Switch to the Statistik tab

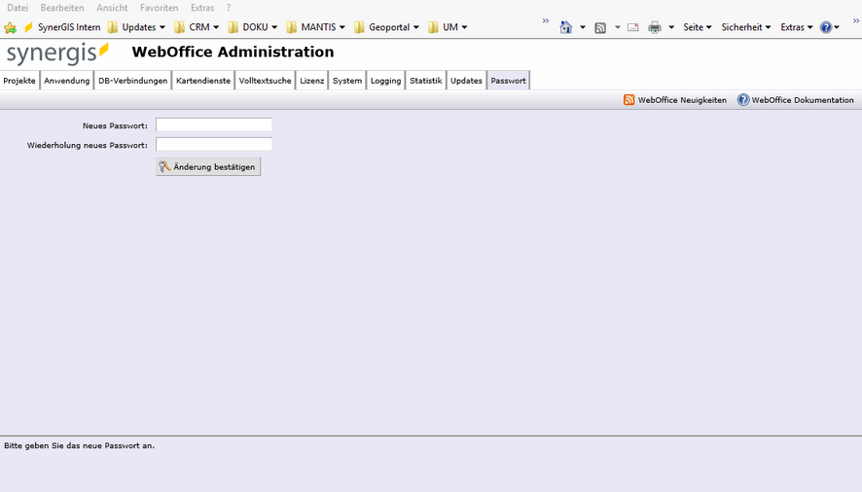pos(425,81)
